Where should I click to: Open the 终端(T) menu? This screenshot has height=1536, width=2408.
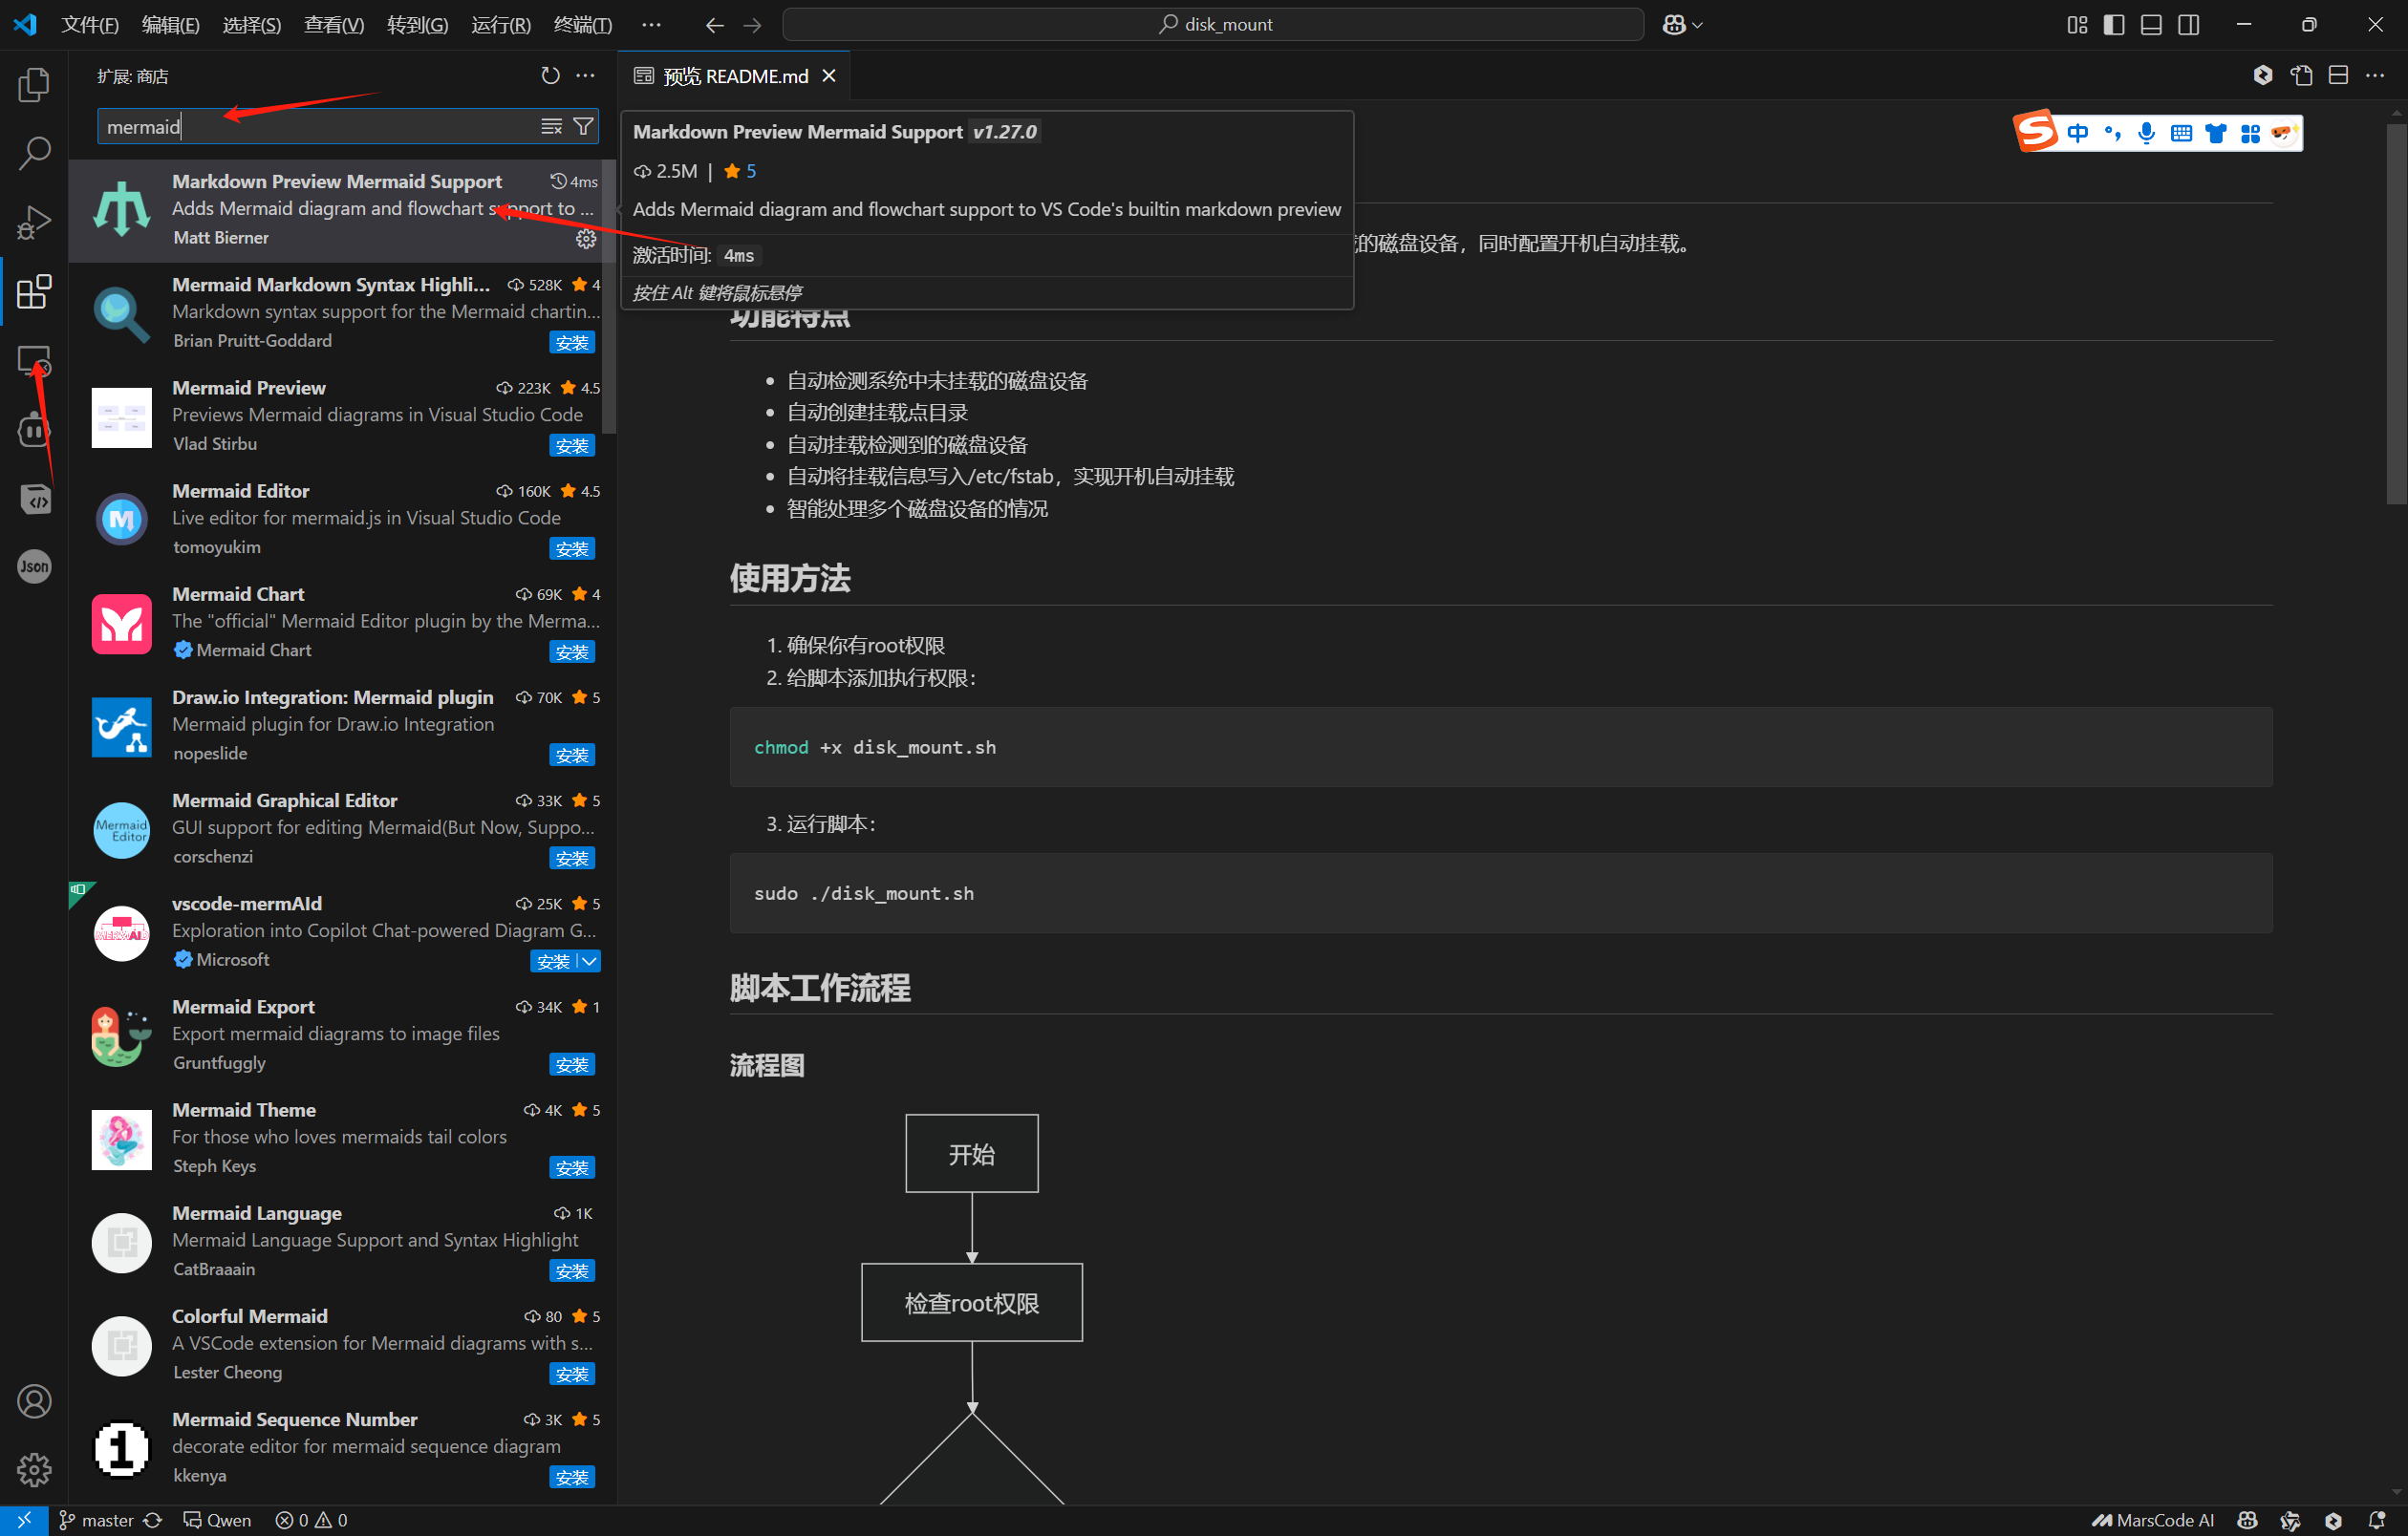[582, 25]
